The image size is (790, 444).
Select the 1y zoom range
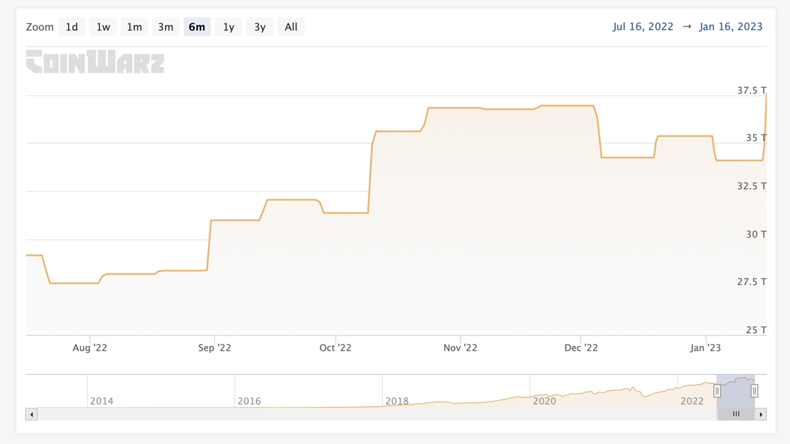pos(228,27)
